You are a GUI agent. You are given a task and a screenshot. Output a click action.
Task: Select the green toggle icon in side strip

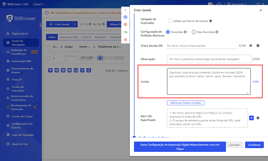coord(125,32)
